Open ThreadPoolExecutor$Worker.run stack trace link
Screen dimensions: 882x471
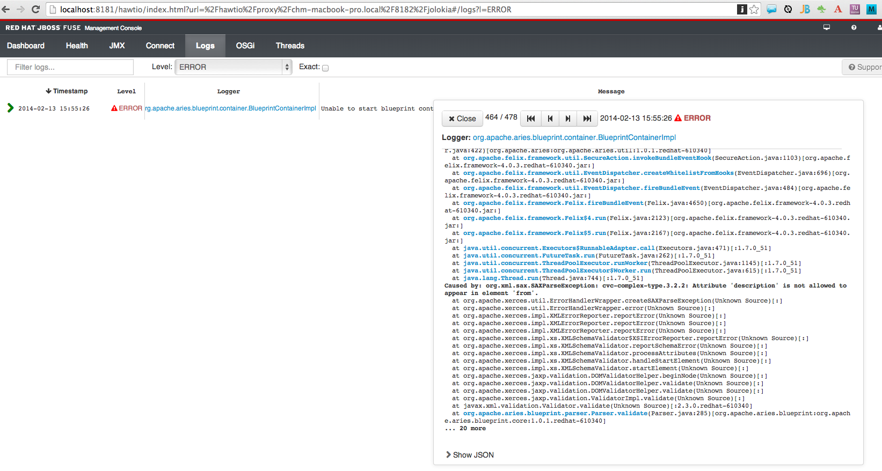[x=557, y=271]
